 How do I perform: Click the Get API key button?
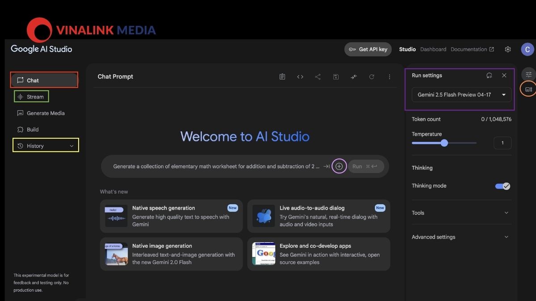(368, 49)
